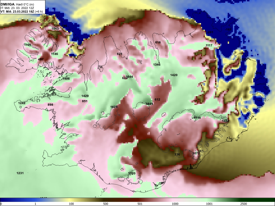Screen dimensions: 275x206
Task: Click the color scale label '1000'
Action: pos(175,204)
